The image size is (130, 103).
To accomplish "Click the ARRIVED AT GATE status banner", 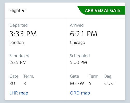I will click(101, 10).
